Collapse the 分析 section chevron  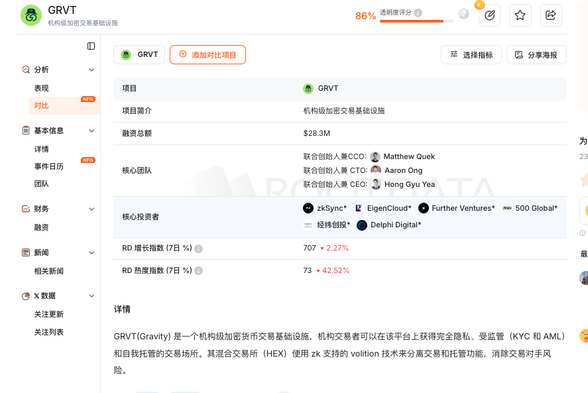pyautogui.click(x=91, y=70)
